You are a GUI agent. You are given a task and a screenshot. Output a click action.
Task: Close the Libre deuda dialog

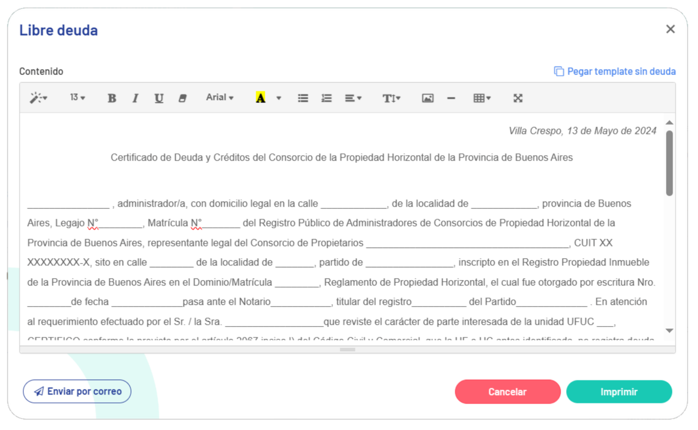tap(670, 29)
